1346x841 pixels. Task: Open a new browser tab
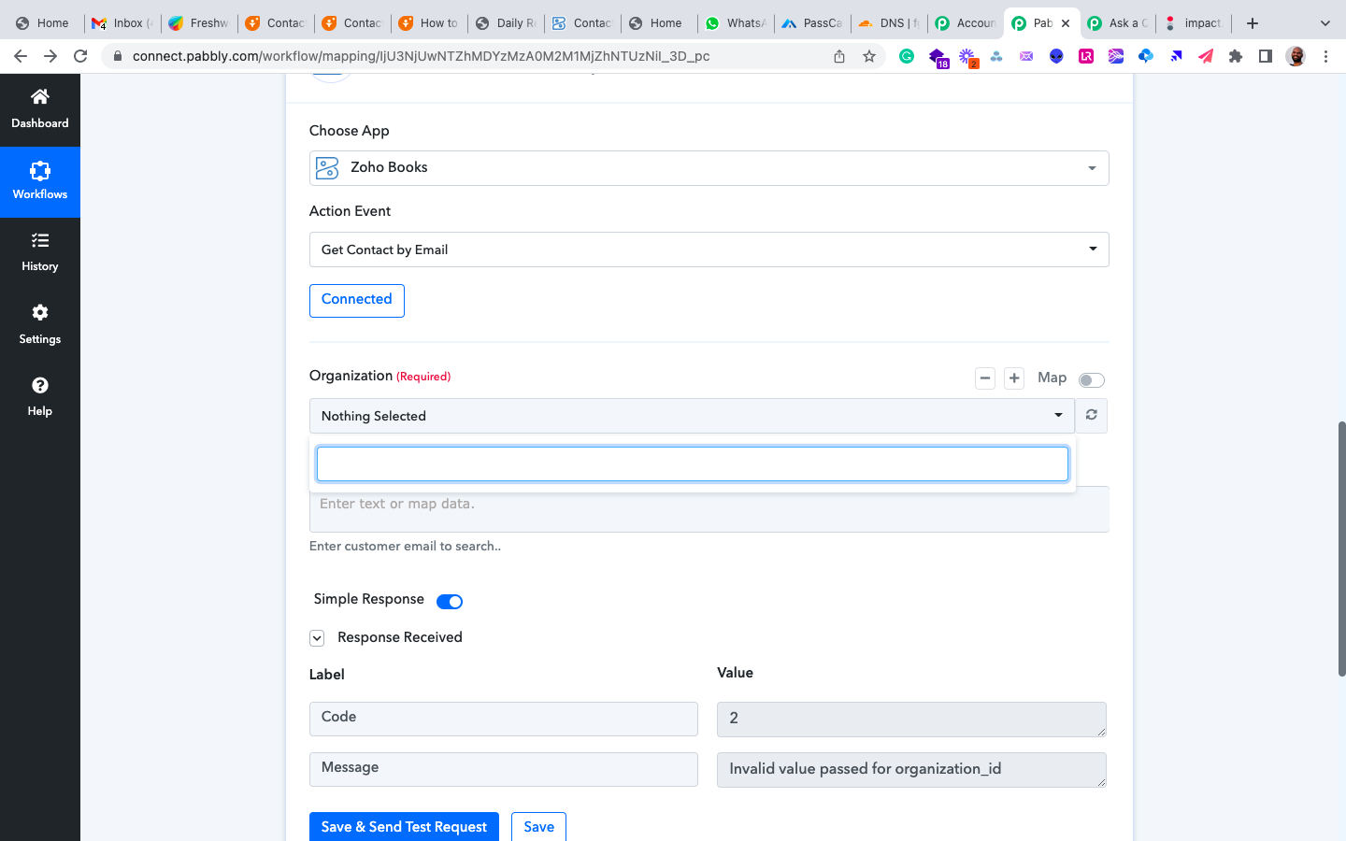(x=1253, y=23)
